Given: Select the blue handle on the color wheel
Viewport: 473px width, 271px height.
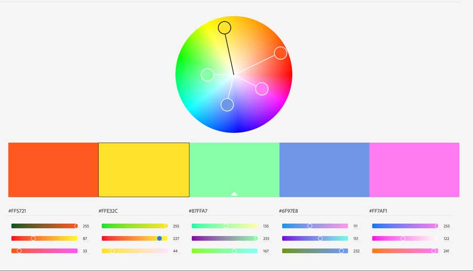Looking at the screenshot, I should (227, 105).
